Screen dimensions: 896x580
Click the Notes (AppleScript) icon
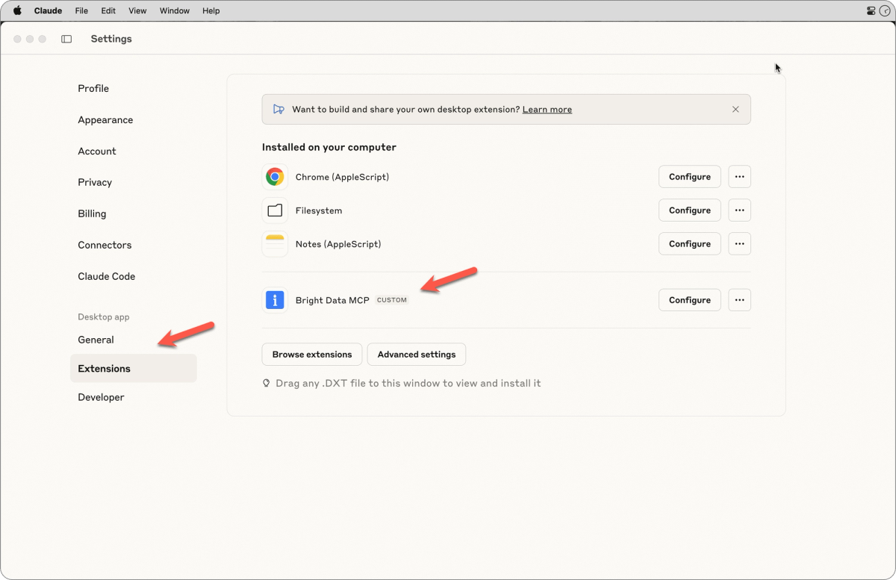click(x=275, y=244)
